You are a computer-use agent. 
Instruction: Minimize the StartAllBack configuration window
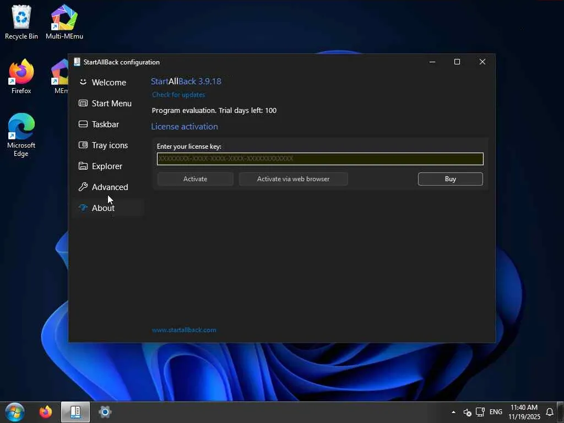click(432, 62)
